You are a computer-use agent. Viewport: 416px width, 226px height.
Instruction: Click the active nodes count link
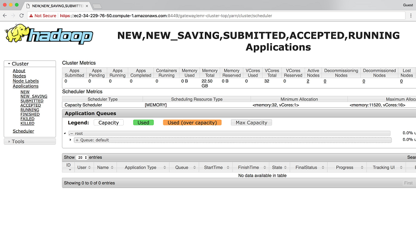308,81
